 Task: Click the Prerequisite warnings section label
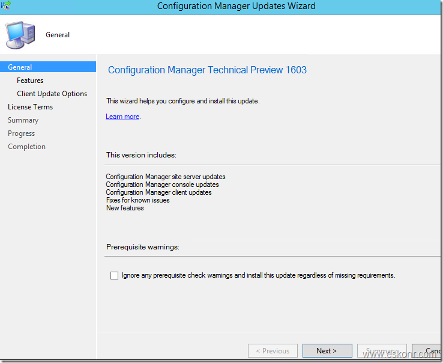click(x=143, y=247)
